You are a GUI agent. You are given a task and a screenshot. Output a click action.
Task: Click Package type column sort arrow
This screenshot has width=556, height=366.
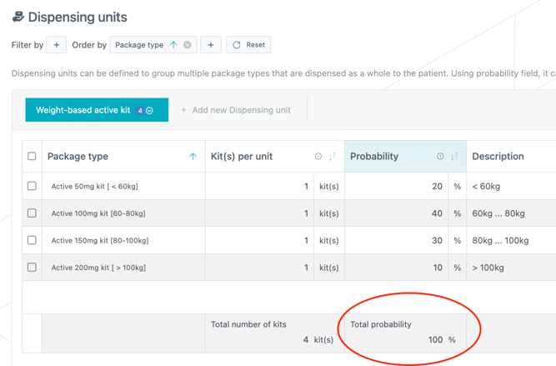coord(193,157)
